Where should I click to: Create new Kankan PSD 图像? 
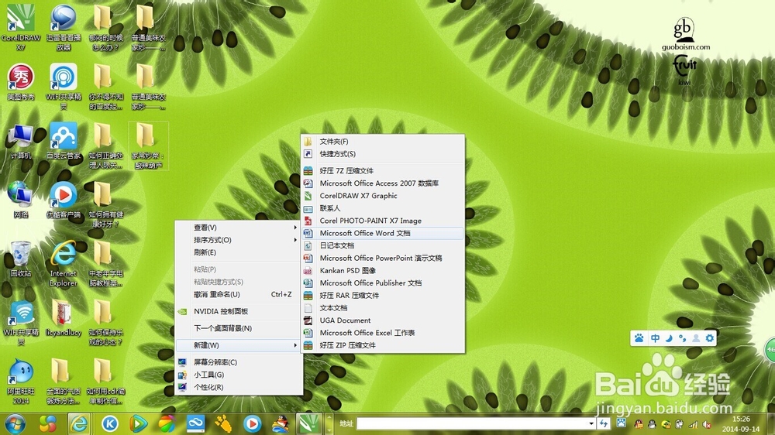coord(383,271)
